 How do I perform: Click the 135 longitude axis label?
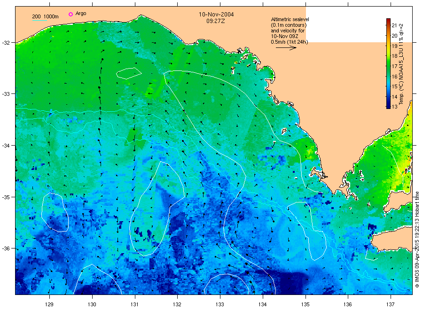pos(305,304)
